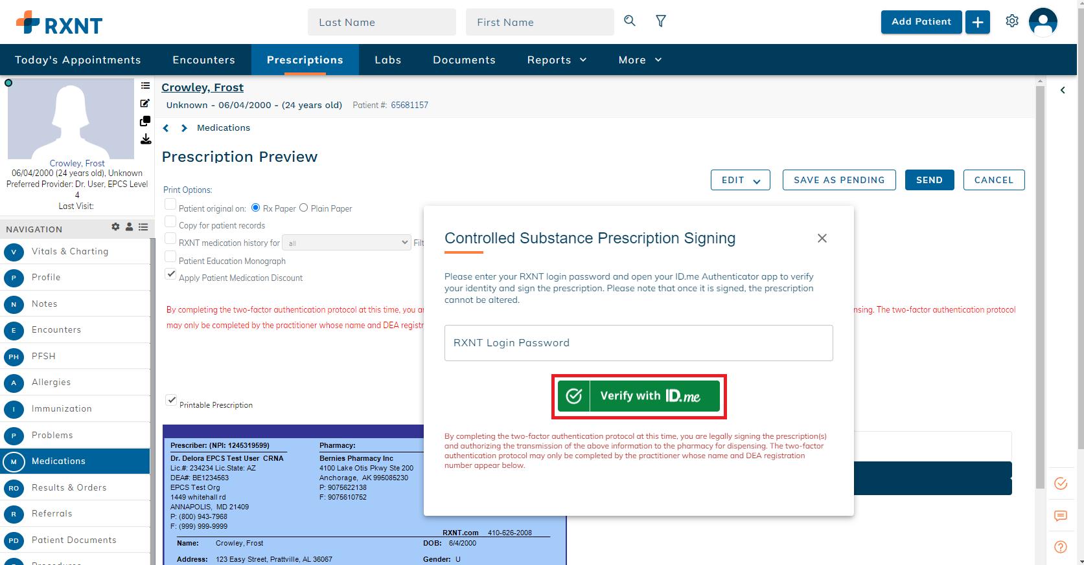The width and height of the screenshot is (1084, 565).
Task: Open Allergies in navigation sidebar
Action: [x=75, y=382]
